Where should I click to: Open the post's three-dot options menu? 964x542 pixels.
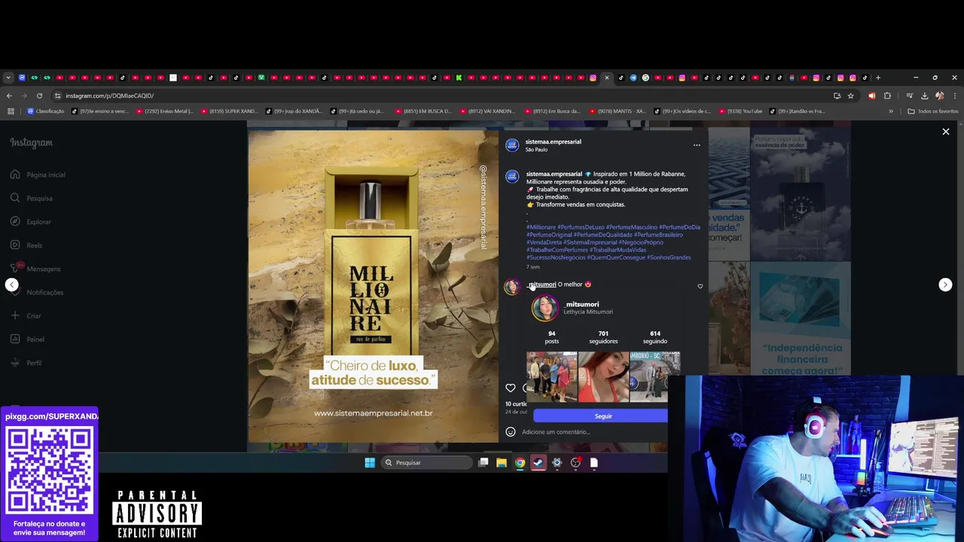[697, 145]
